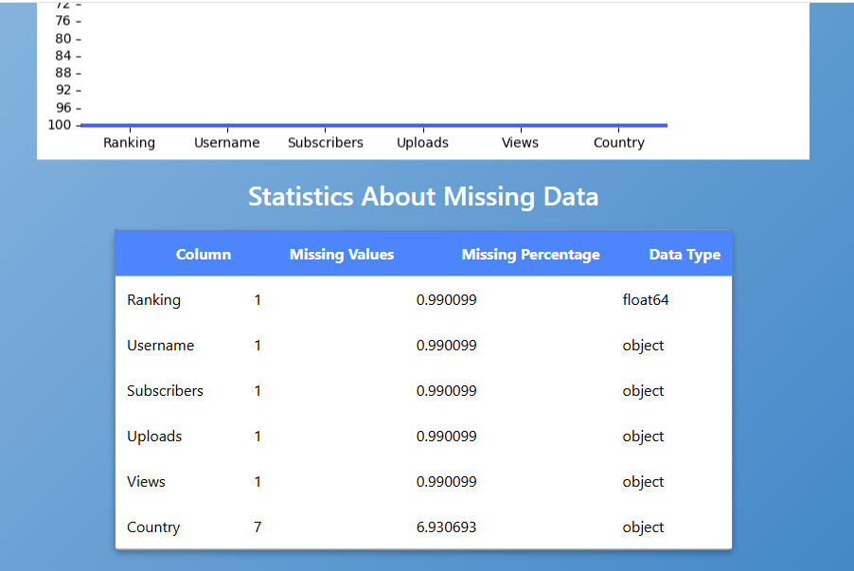The image size is (854, 571).
Task: Click the Uploads row's 0.990099 percentage
Action: click(446, 437)
